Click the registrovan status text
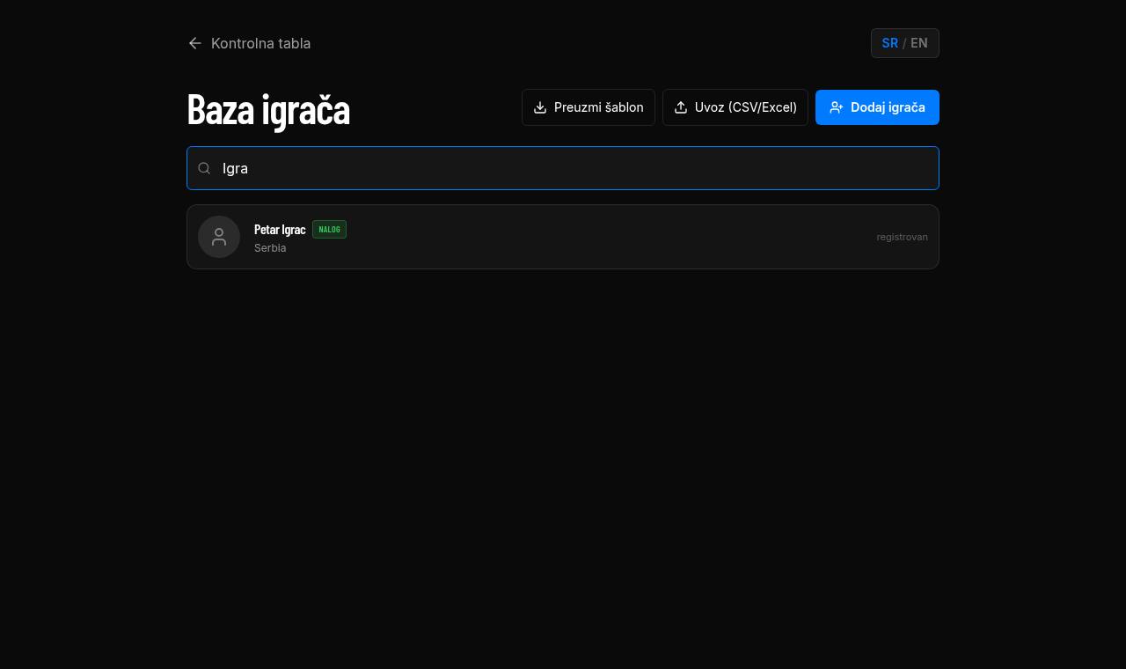This screenshot has height=669, width=1126. (902, 237)
